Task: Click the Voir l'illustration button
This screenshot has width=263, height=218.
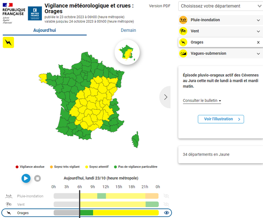Action: click(x=221, y=119)
